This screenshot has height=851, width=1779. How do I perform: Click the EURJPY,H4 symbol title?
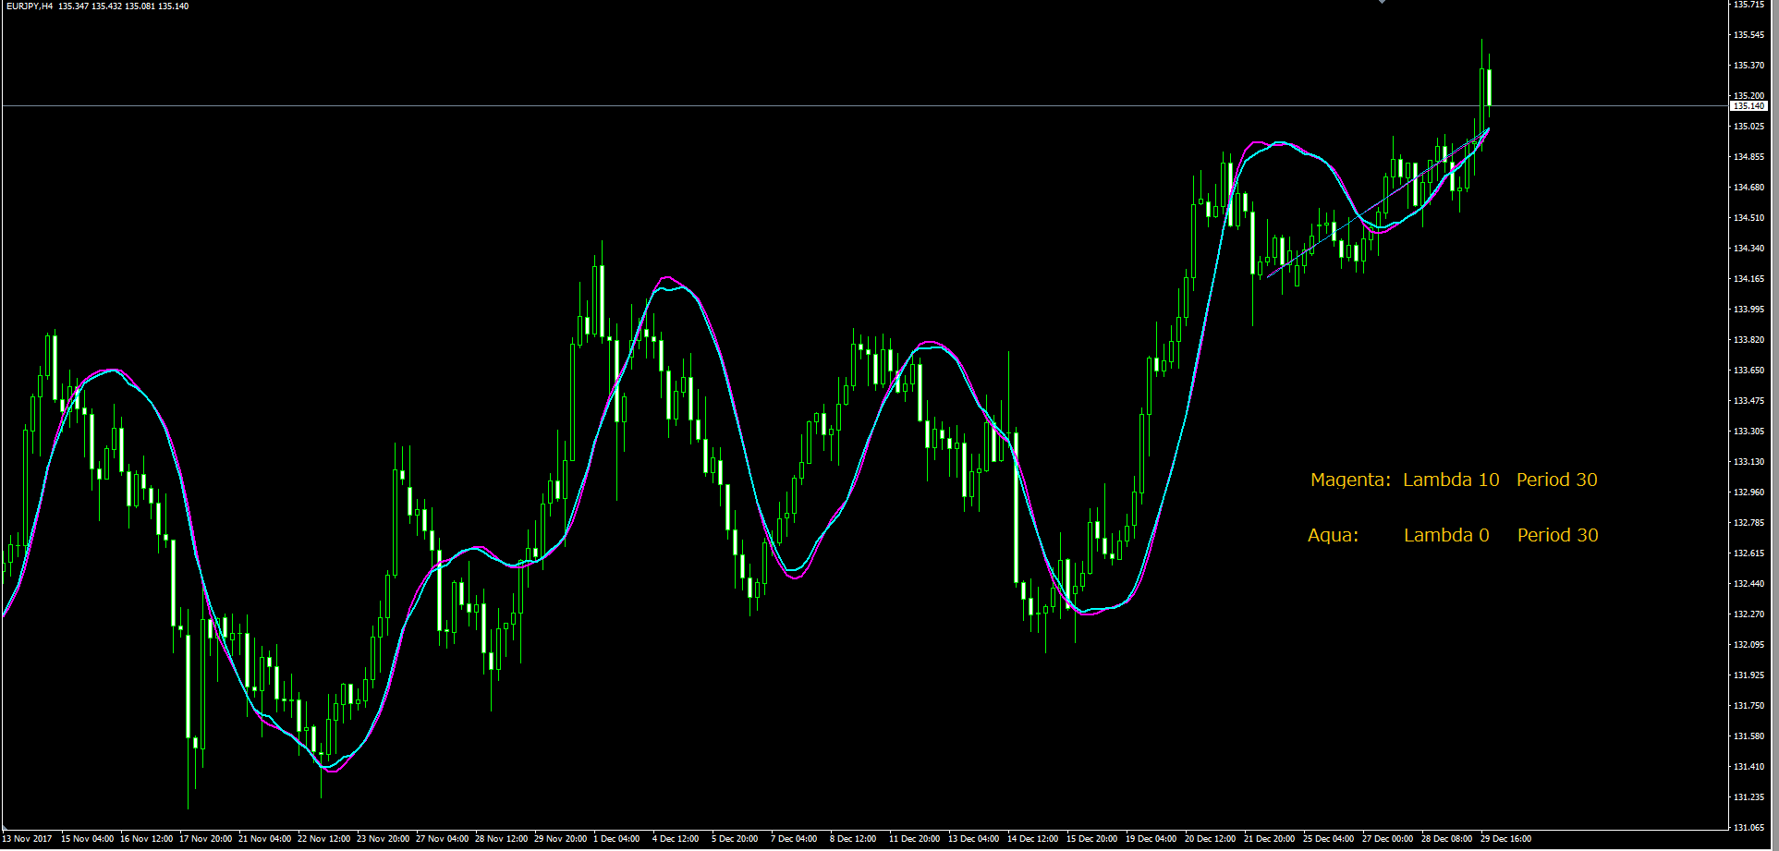pos(29,6)
